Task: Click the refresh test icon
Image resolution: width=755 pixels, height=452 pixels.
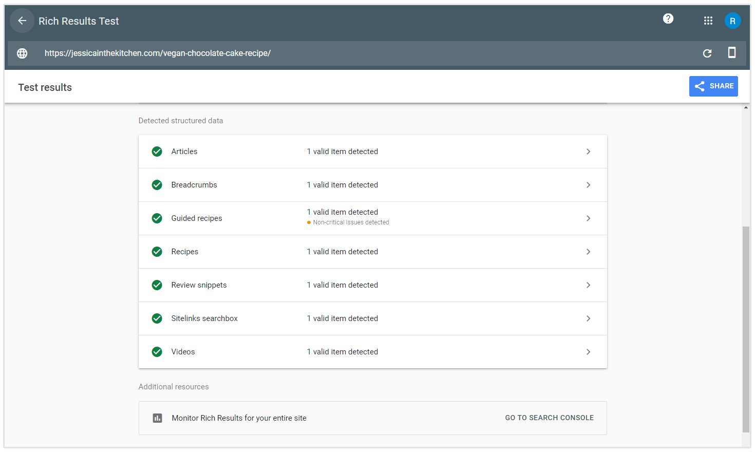Action: (x=707, y=53)
